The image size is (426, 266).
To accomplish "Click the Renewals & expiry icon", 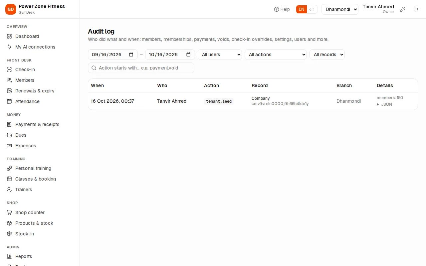I will (9, 91).
